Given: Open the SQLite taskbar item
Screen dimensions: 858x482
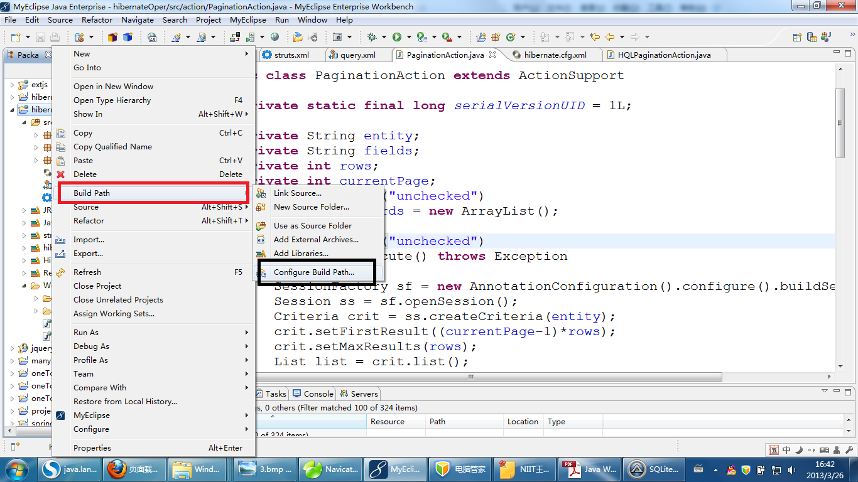Looking at the screenshot, I should coord(654,469).
